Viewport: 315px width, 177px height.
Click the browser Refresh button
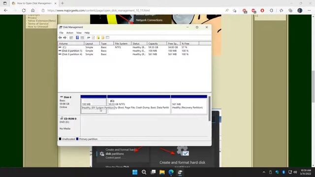[x=24, y=10]
